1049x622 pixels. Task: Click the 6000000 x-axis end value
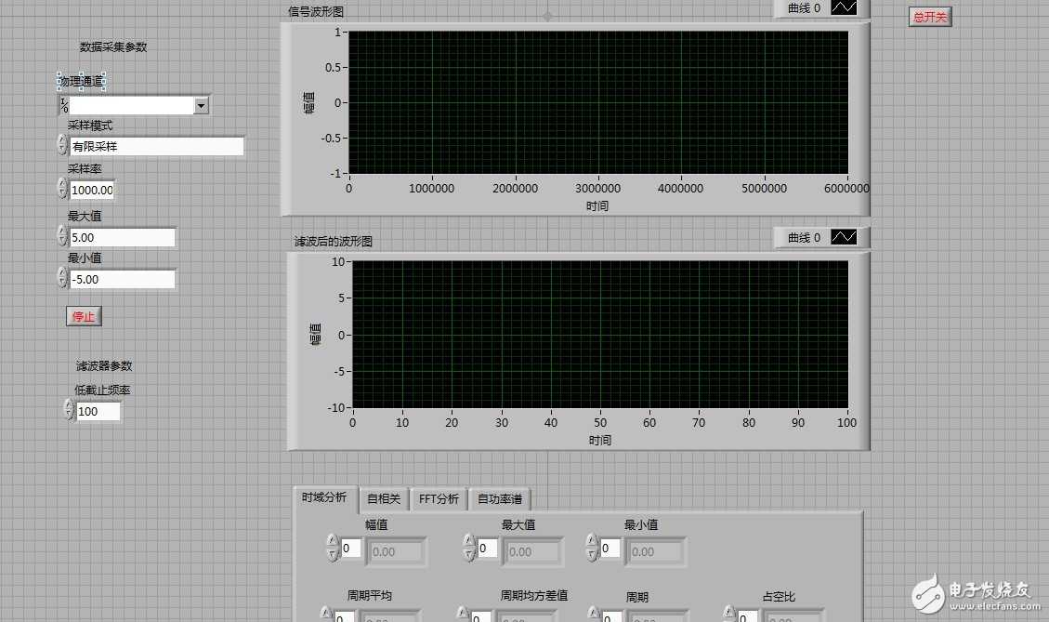pos(846,189)
